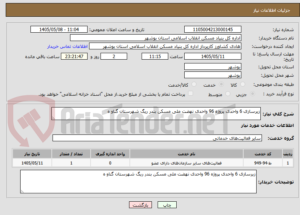Click the resize handle of شرح کلی نیاز box
This screenshot has height=215, width=300.
coord(53,118)
